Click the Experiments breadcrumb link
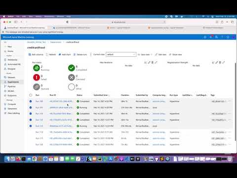 click(x=56, y=42)
